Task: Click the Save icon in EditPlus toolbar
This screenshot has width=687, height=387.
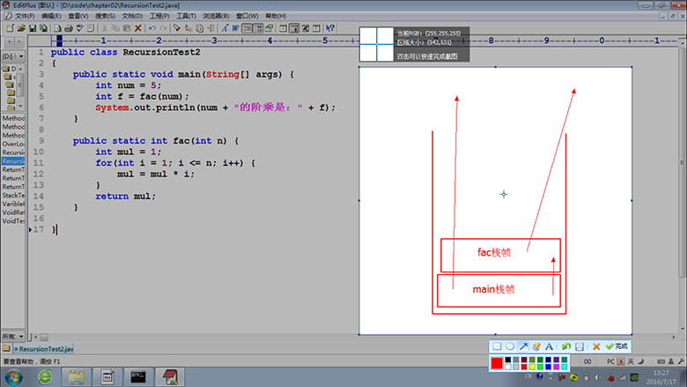Action: click(33, 28)
